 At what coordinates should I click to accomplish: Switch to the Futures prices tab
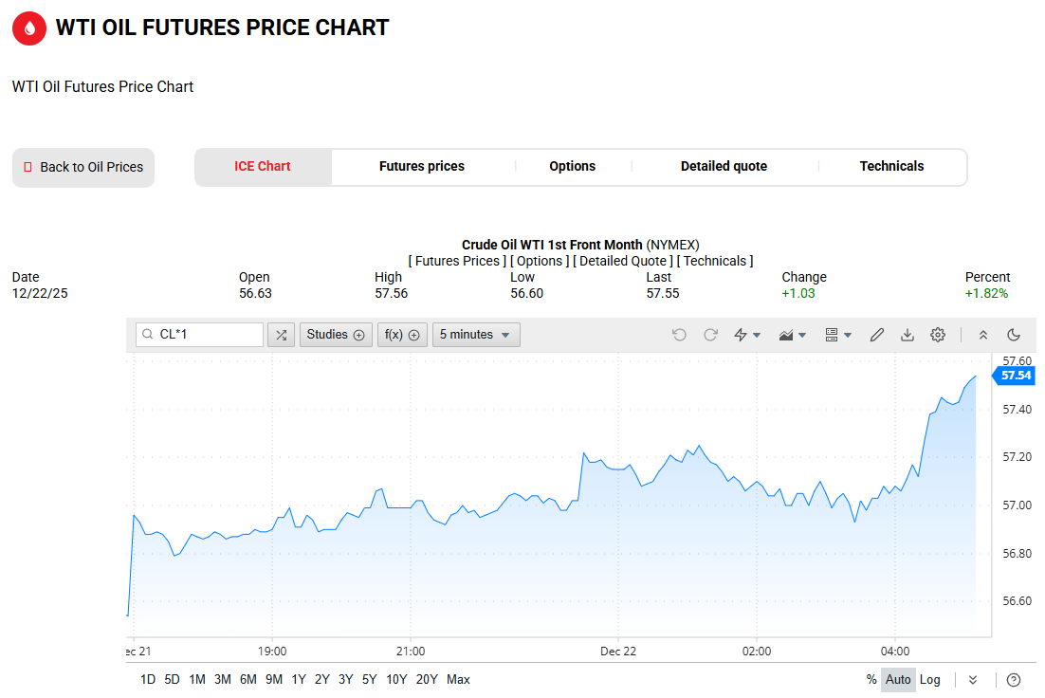tap(422, 167)
